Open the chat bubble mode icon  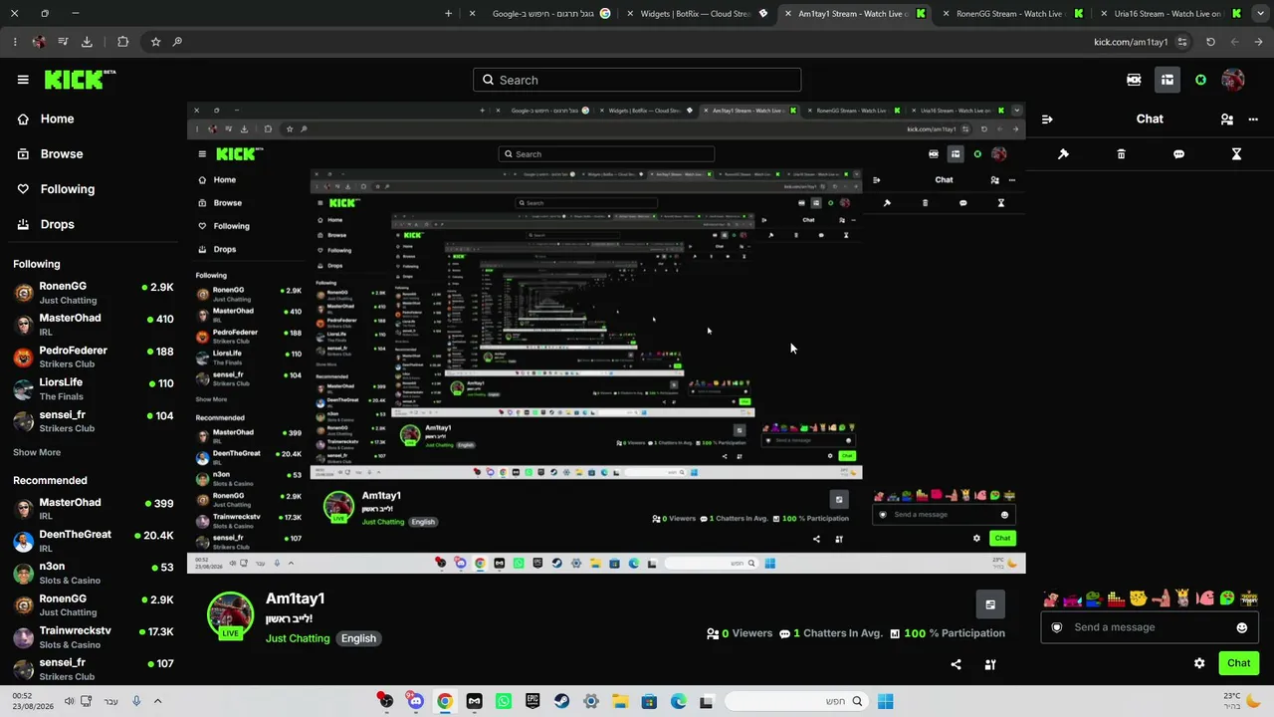(x=1178, y=154)
